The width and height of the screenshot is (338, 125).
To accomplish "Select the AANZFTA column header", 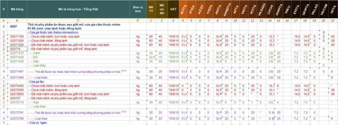I will (226, 9).
